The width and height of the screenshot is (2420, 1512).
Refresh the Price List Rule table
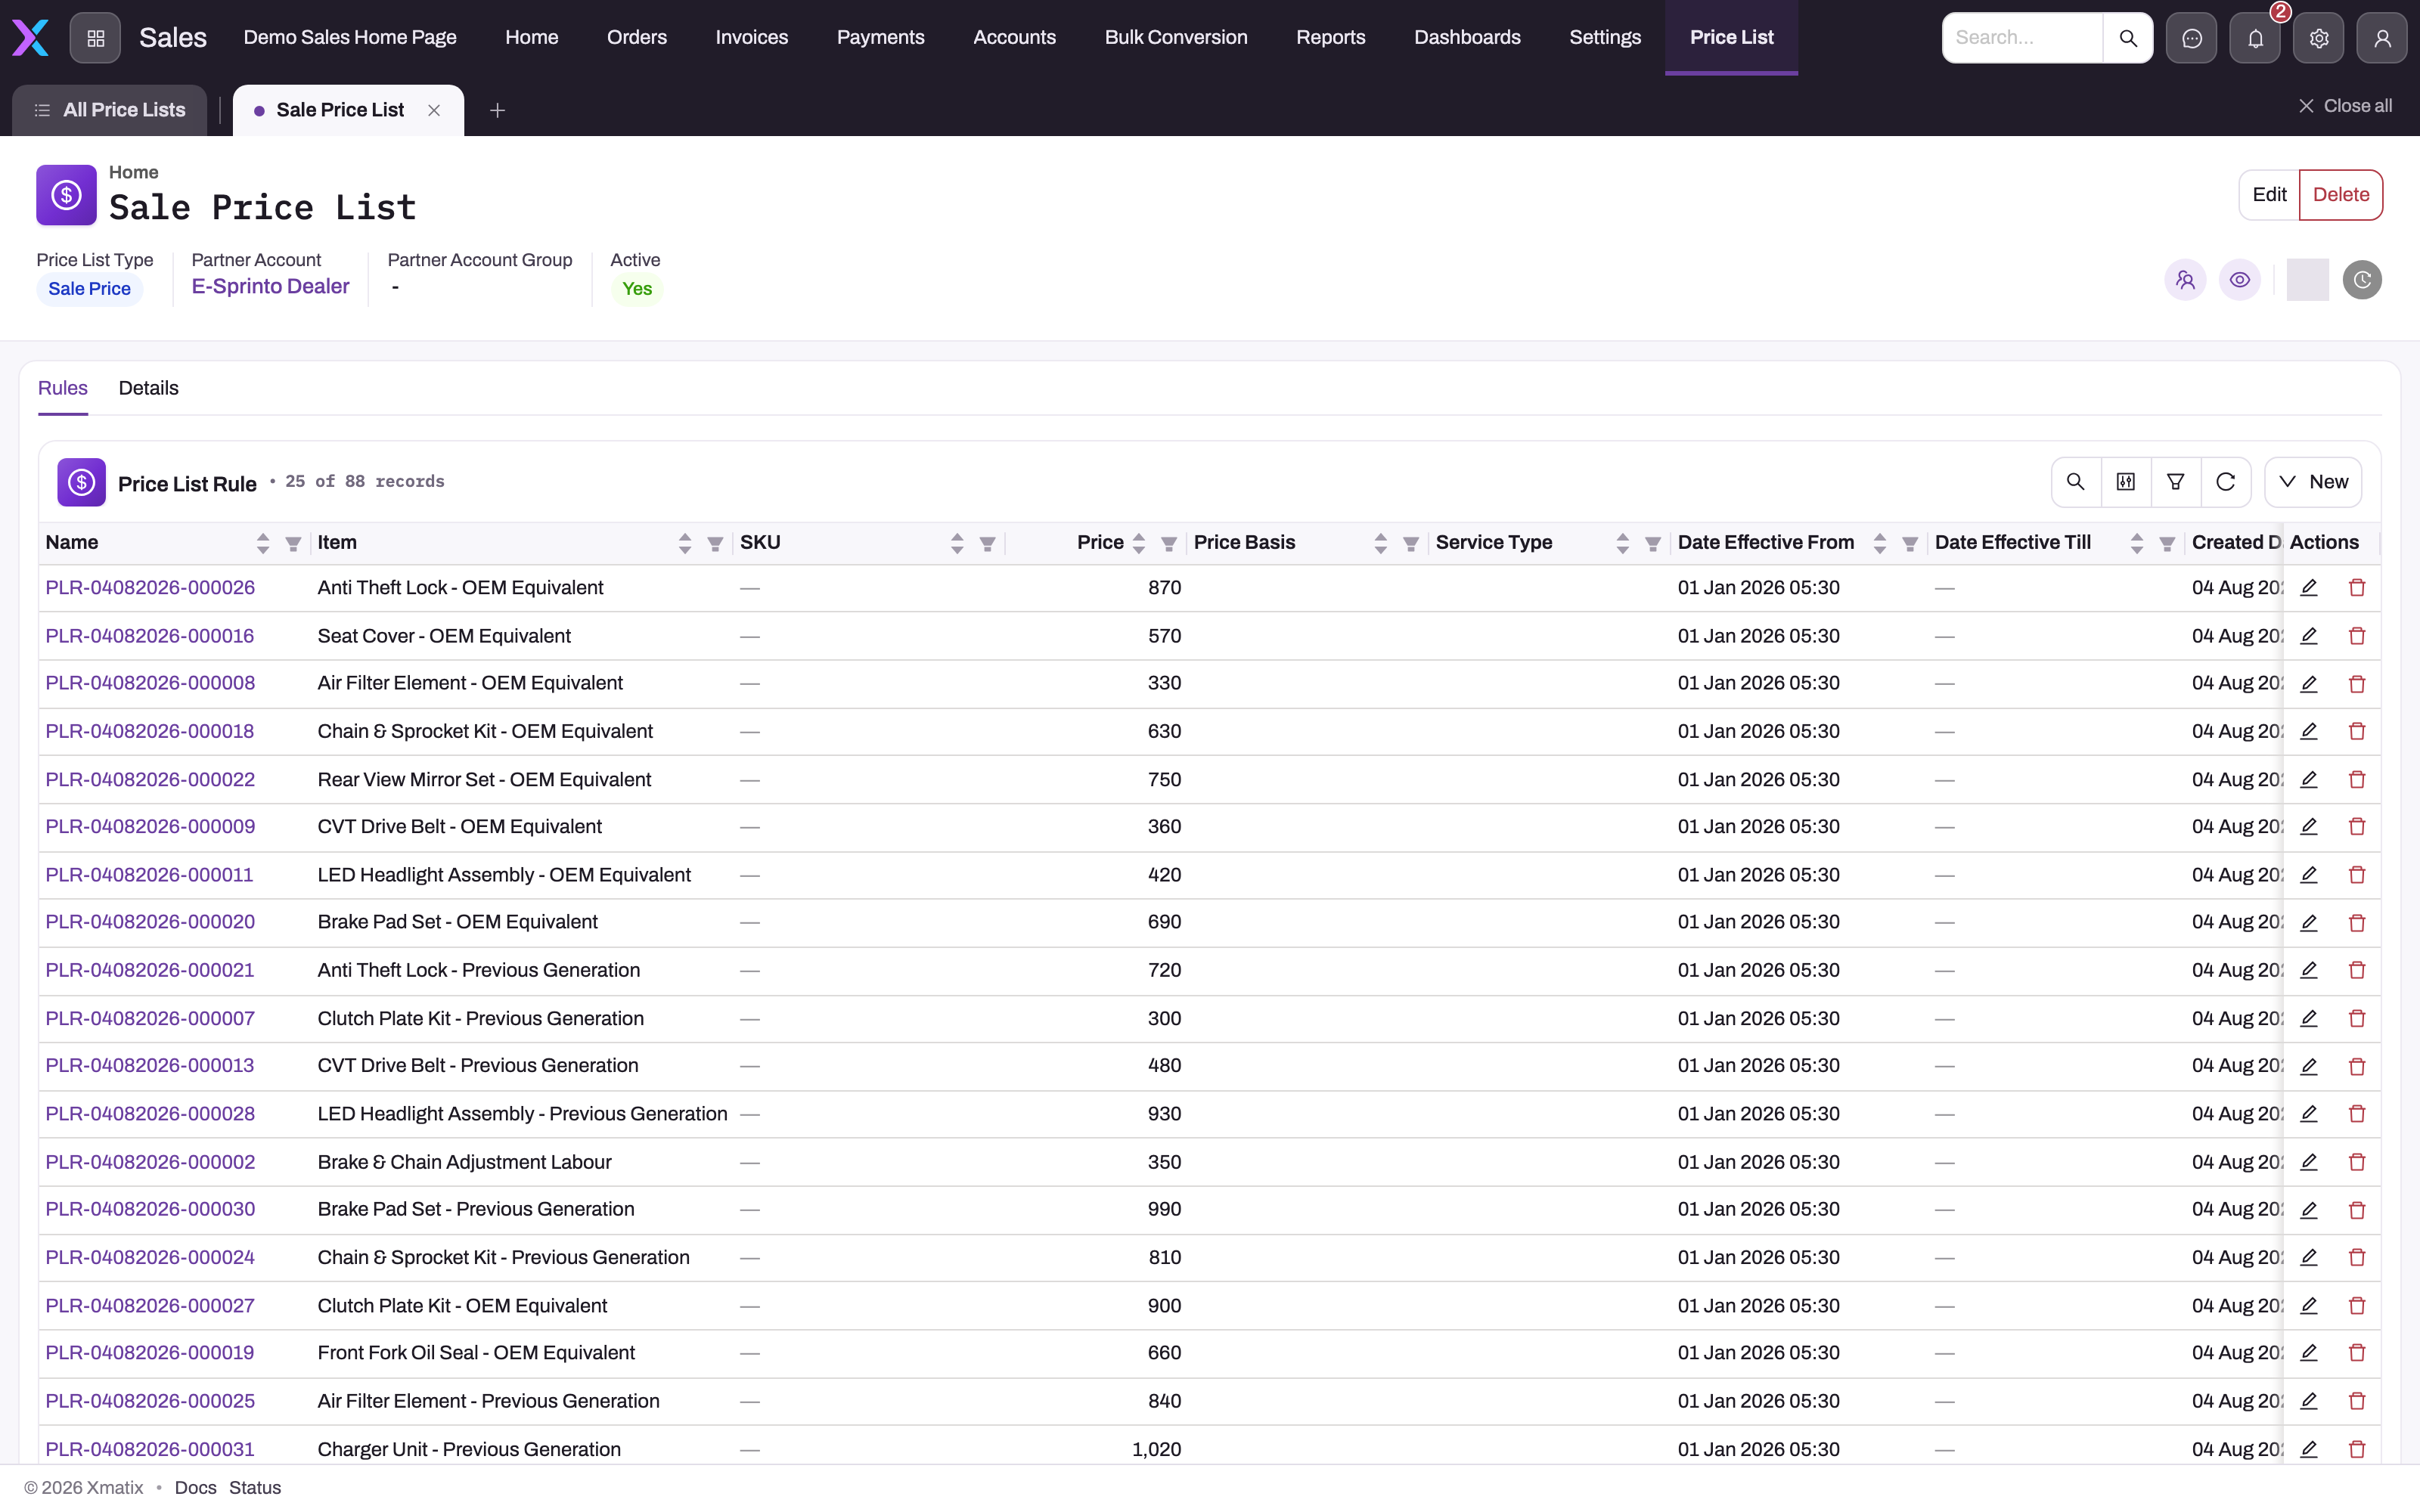[x=2226, y=482]
